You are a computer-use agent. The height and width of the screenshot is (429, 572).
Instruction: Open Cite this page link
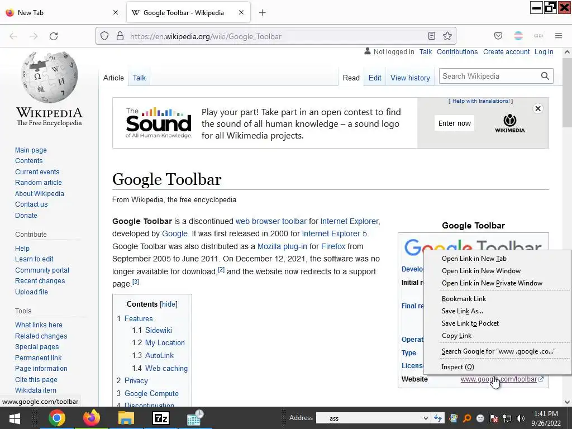pos(36,379)
